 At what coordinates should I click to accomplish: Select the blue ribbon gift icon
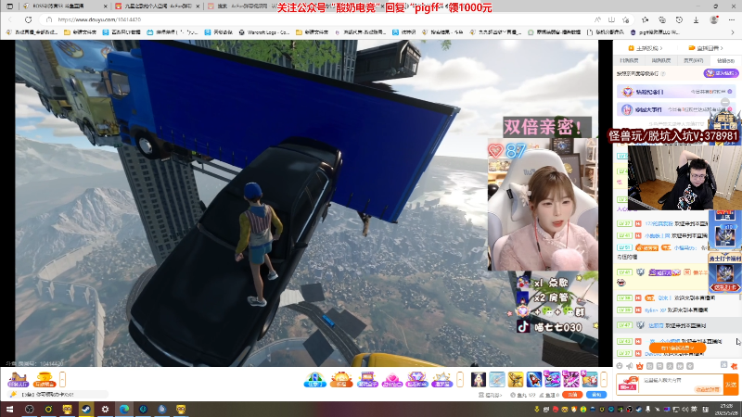315,380
